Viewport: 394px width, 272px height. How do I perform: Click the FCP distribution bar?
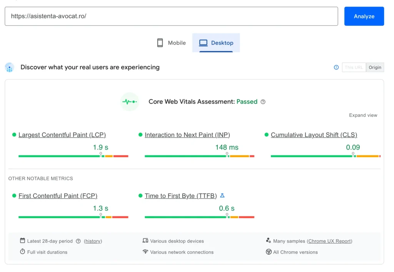tap(73, 217)
